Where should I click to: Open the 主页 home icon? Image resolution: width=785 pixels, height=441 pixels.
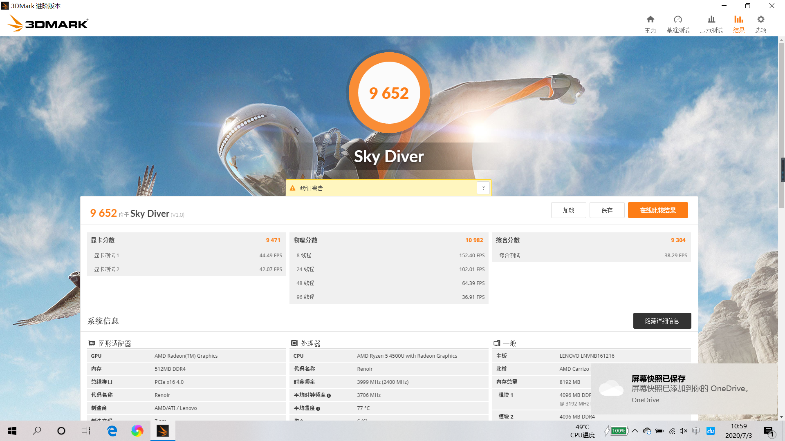650,20
